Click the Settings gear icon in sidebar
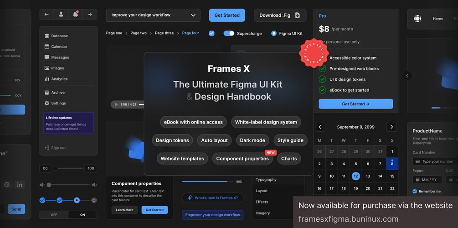458x228 pixels. [47, 103]
